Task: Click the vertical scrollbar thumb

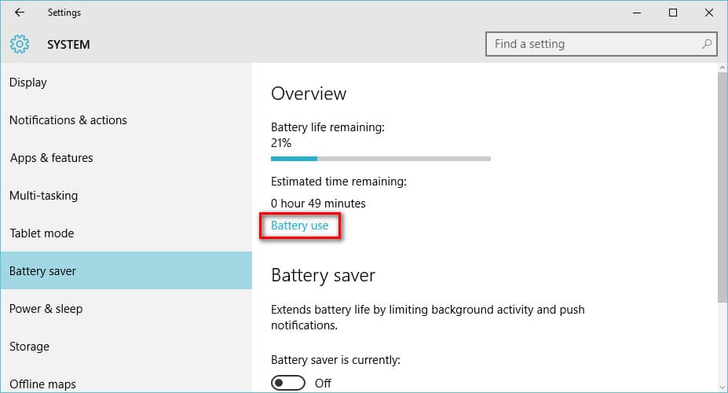Action: tap(723, 189)
